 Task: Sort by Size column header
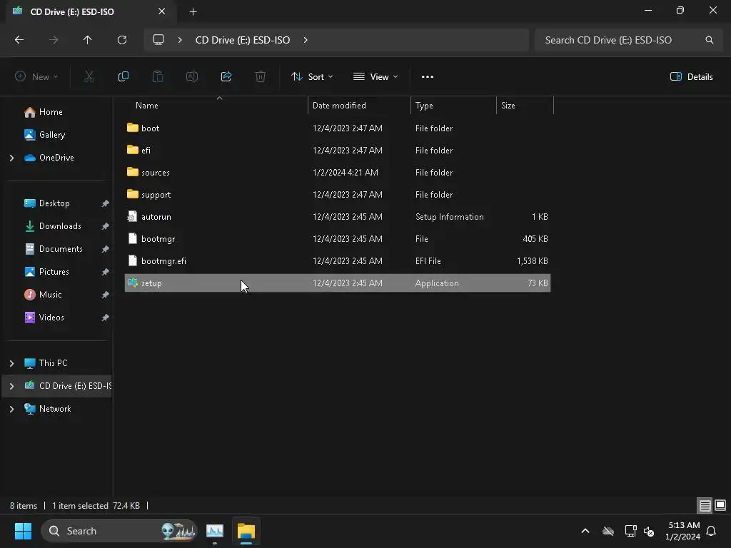[x=525, y=106]
